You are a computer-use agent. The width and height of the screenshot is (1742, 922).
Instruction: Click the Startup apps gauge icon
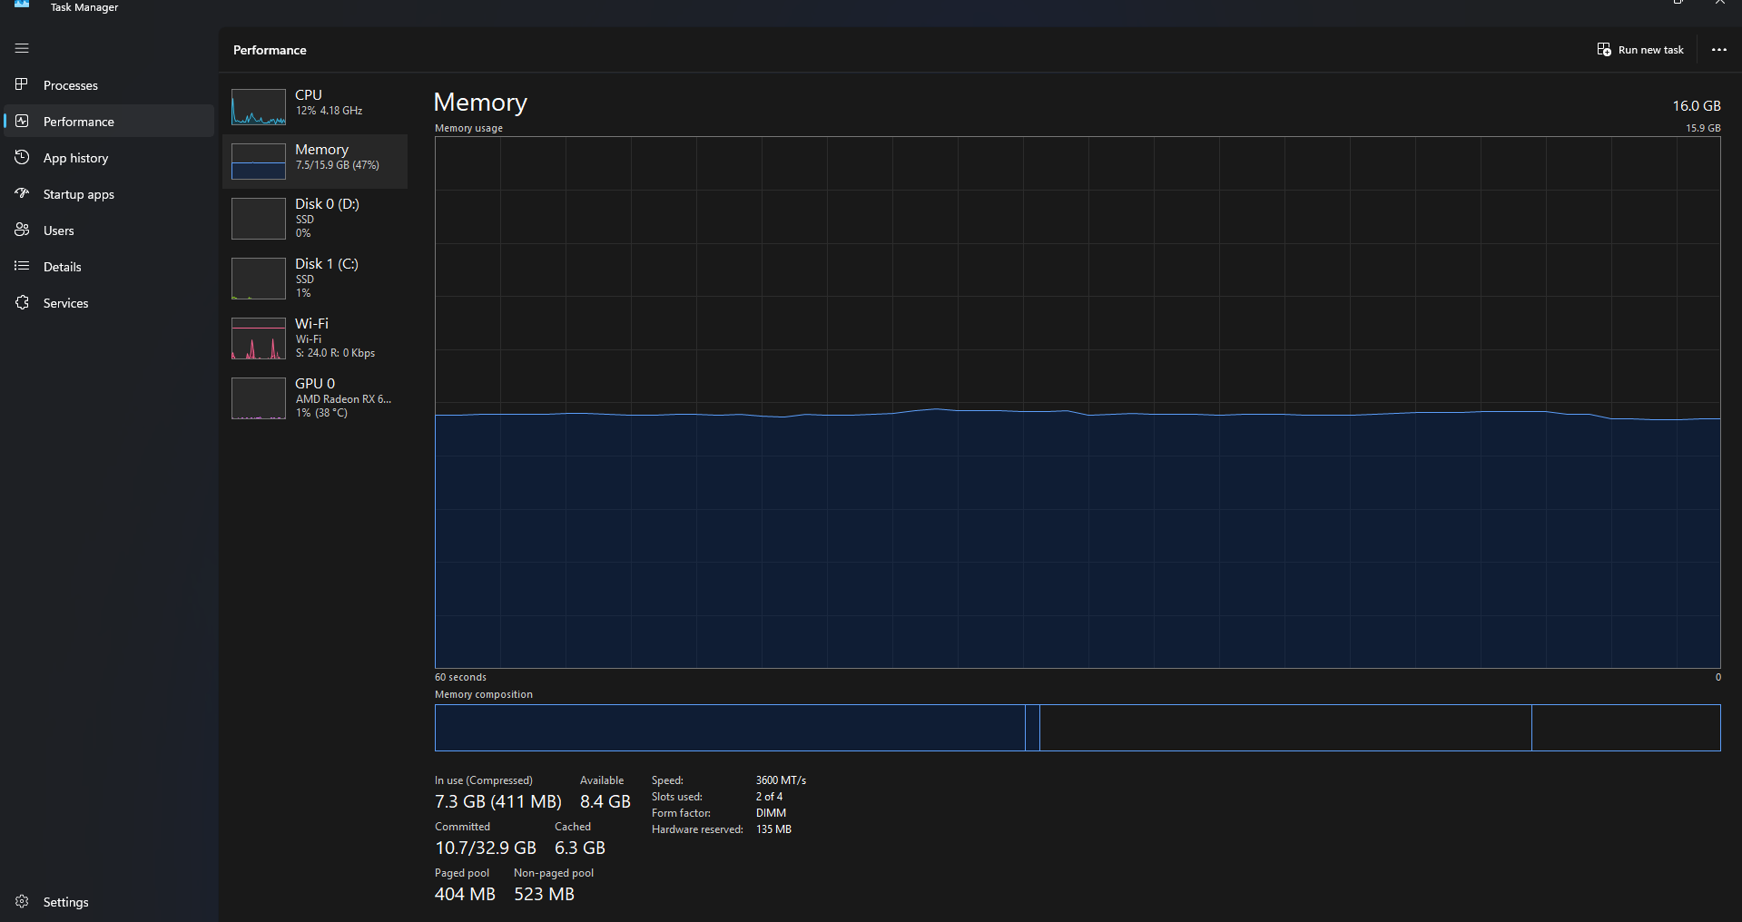tap(22, 193)
